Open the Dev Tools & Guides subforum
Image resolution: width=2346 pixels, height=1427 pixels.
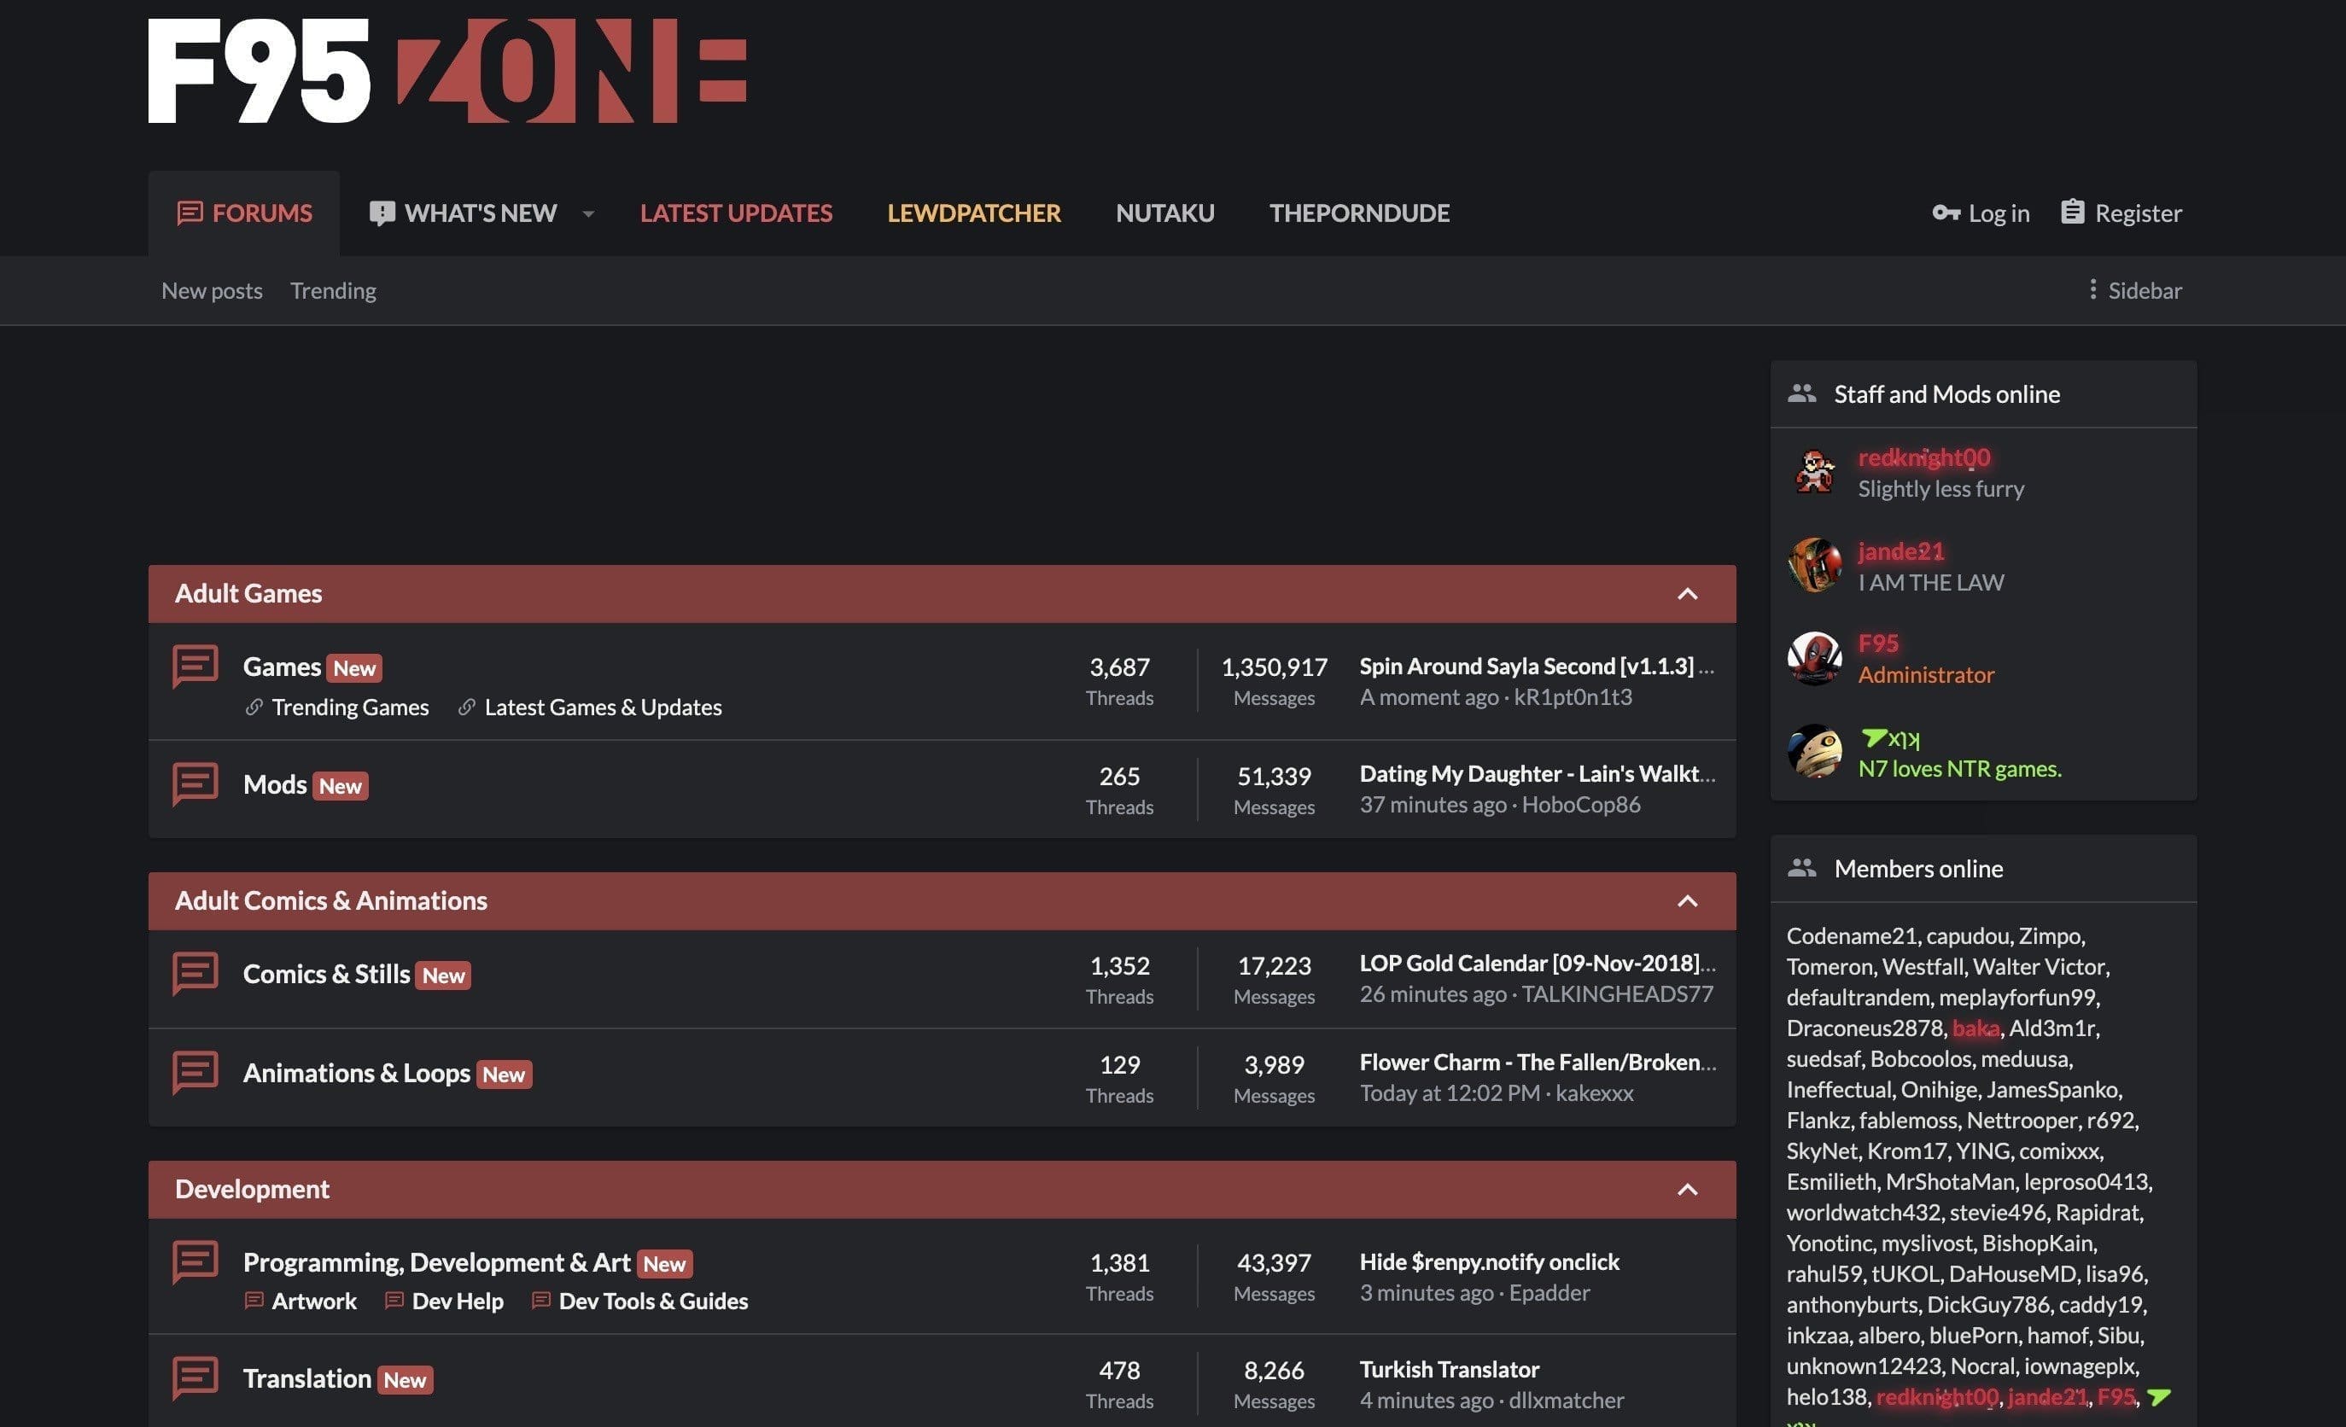point(653,1302)
